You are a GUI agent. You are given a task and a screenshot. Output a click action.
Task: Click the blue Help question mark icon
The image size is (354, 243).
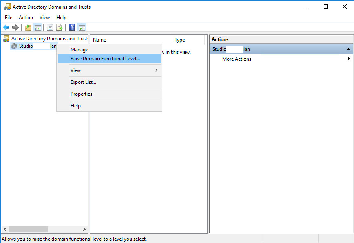coord(72,28)
